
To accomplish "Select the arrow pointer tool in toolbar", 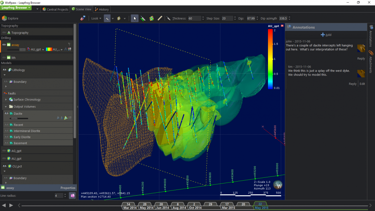I will point(135,19).
